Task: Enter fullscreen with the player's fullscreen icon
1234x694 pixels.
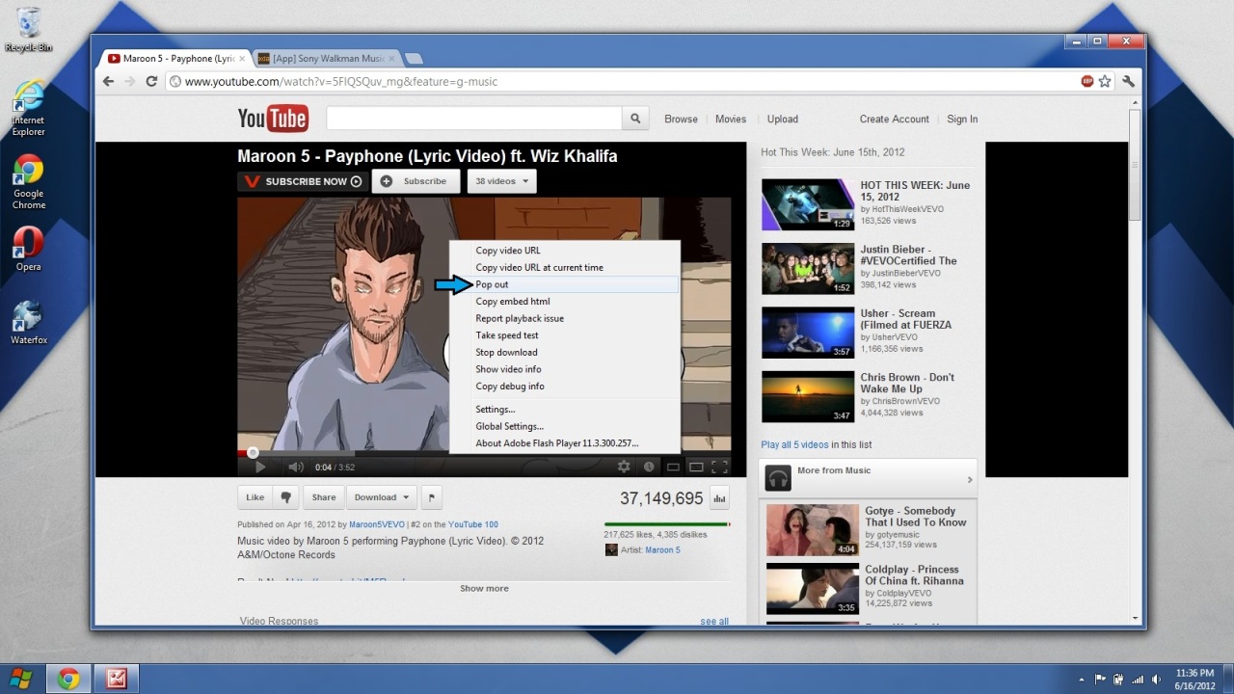Action: coord(719,467)
